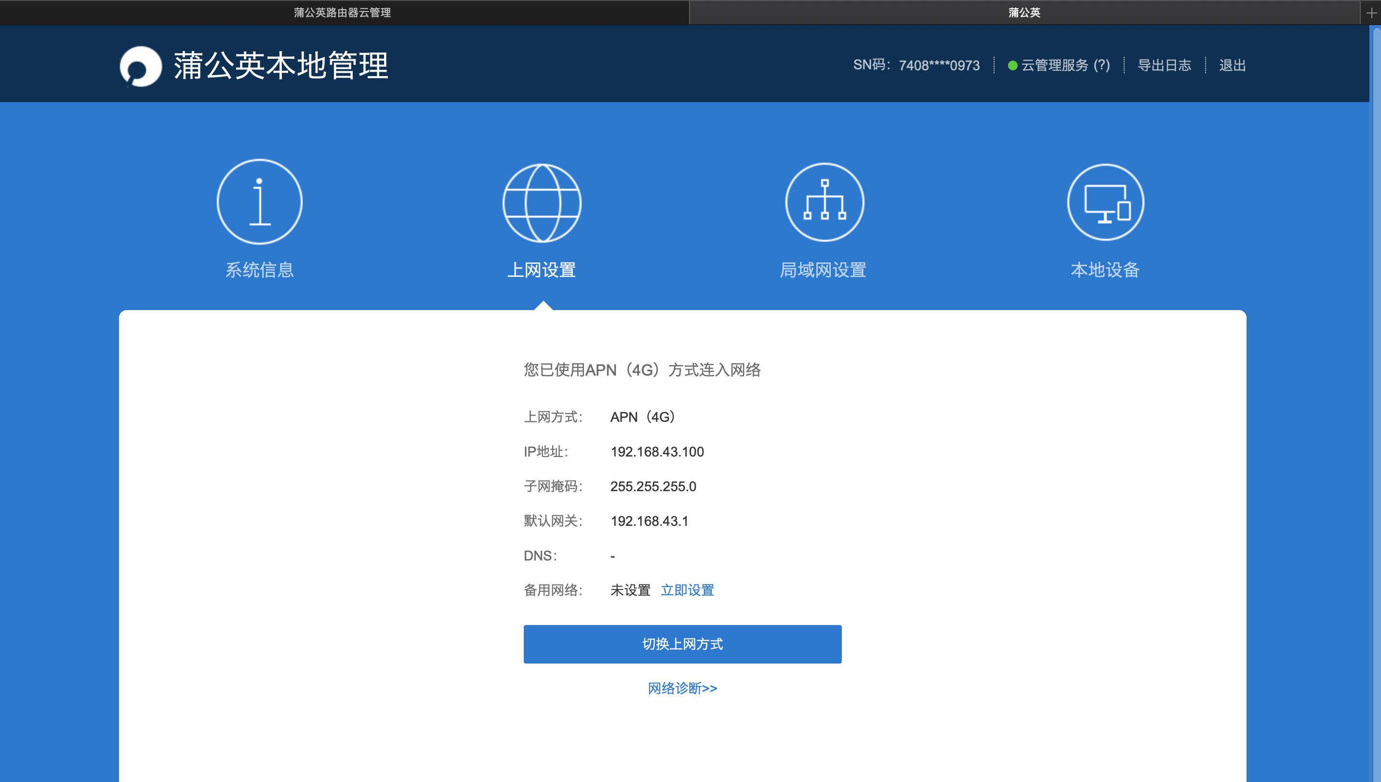1381x782 pixels.
Task: Open the 云管理服务 help question mark
Action: point(1102,65)
